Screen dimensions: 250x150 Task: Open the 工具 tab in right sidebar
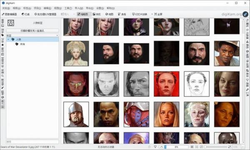pos(247,93)
